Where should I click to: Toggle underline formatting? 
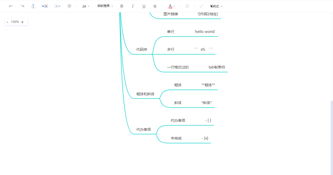point(144,6)
